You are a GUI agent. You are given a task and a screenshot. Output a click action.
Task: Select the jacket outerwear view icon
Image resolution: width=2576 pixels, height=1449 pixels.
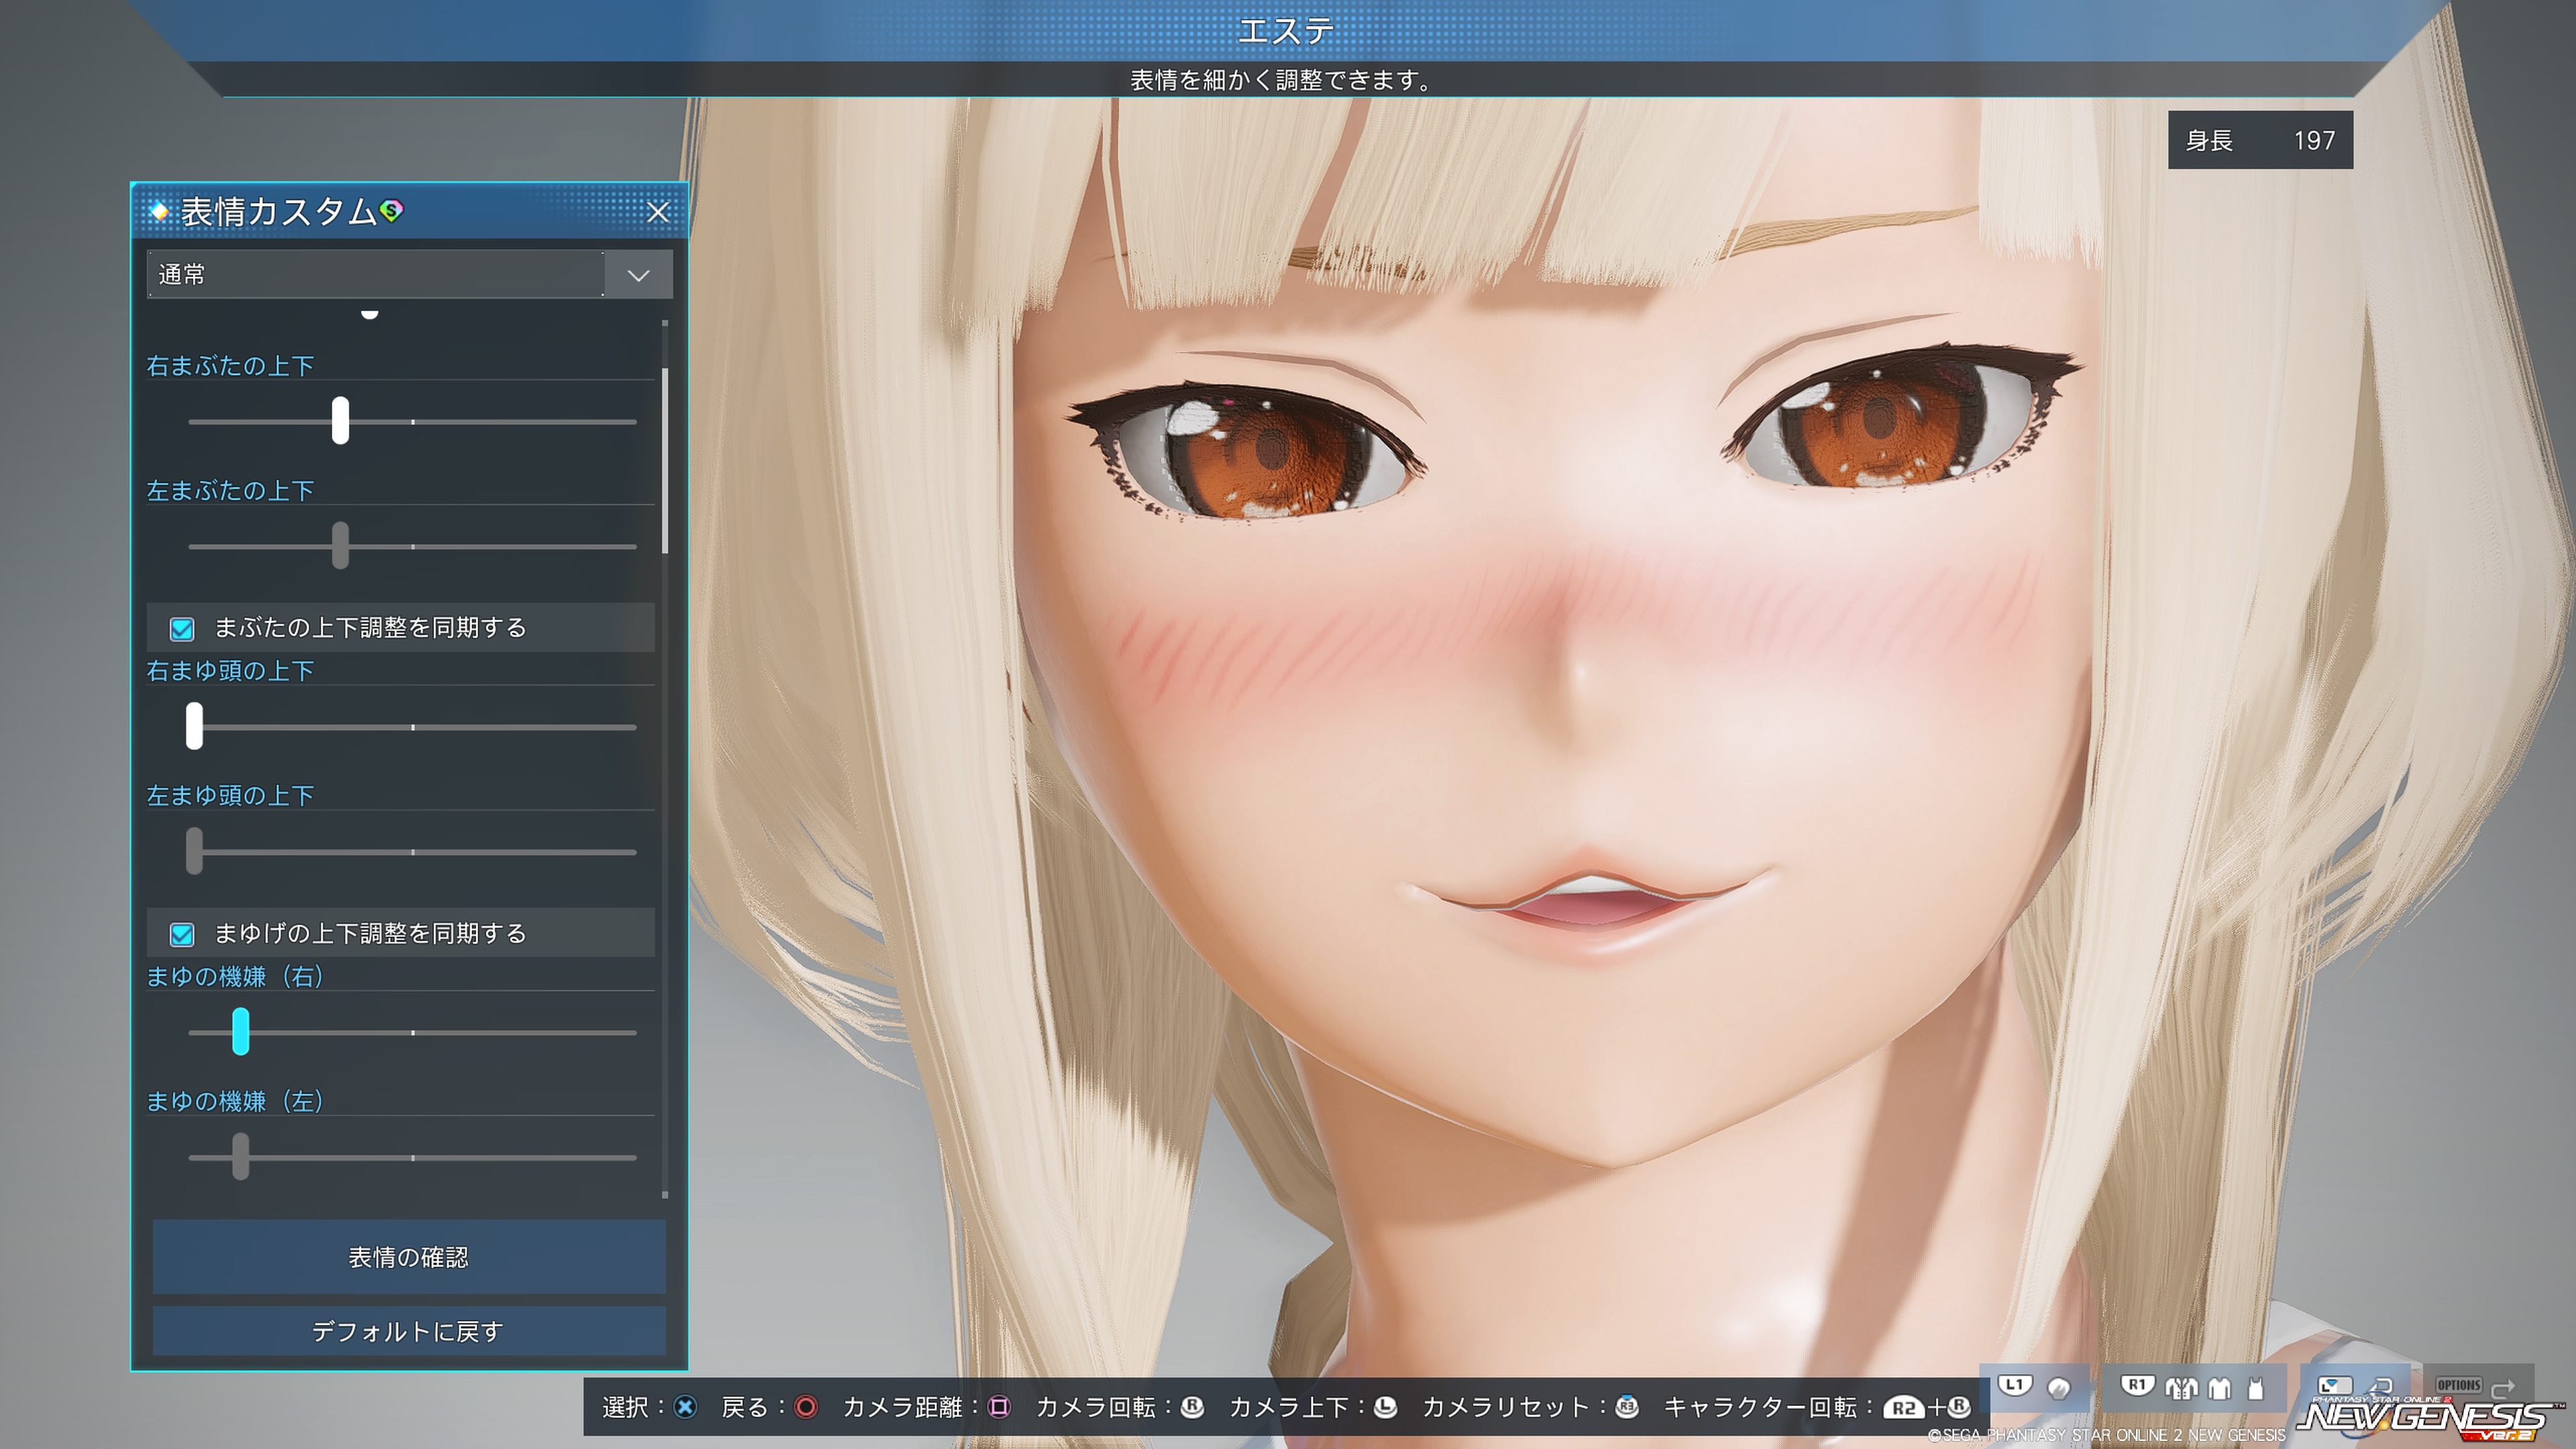[x=2181, y=1387]
